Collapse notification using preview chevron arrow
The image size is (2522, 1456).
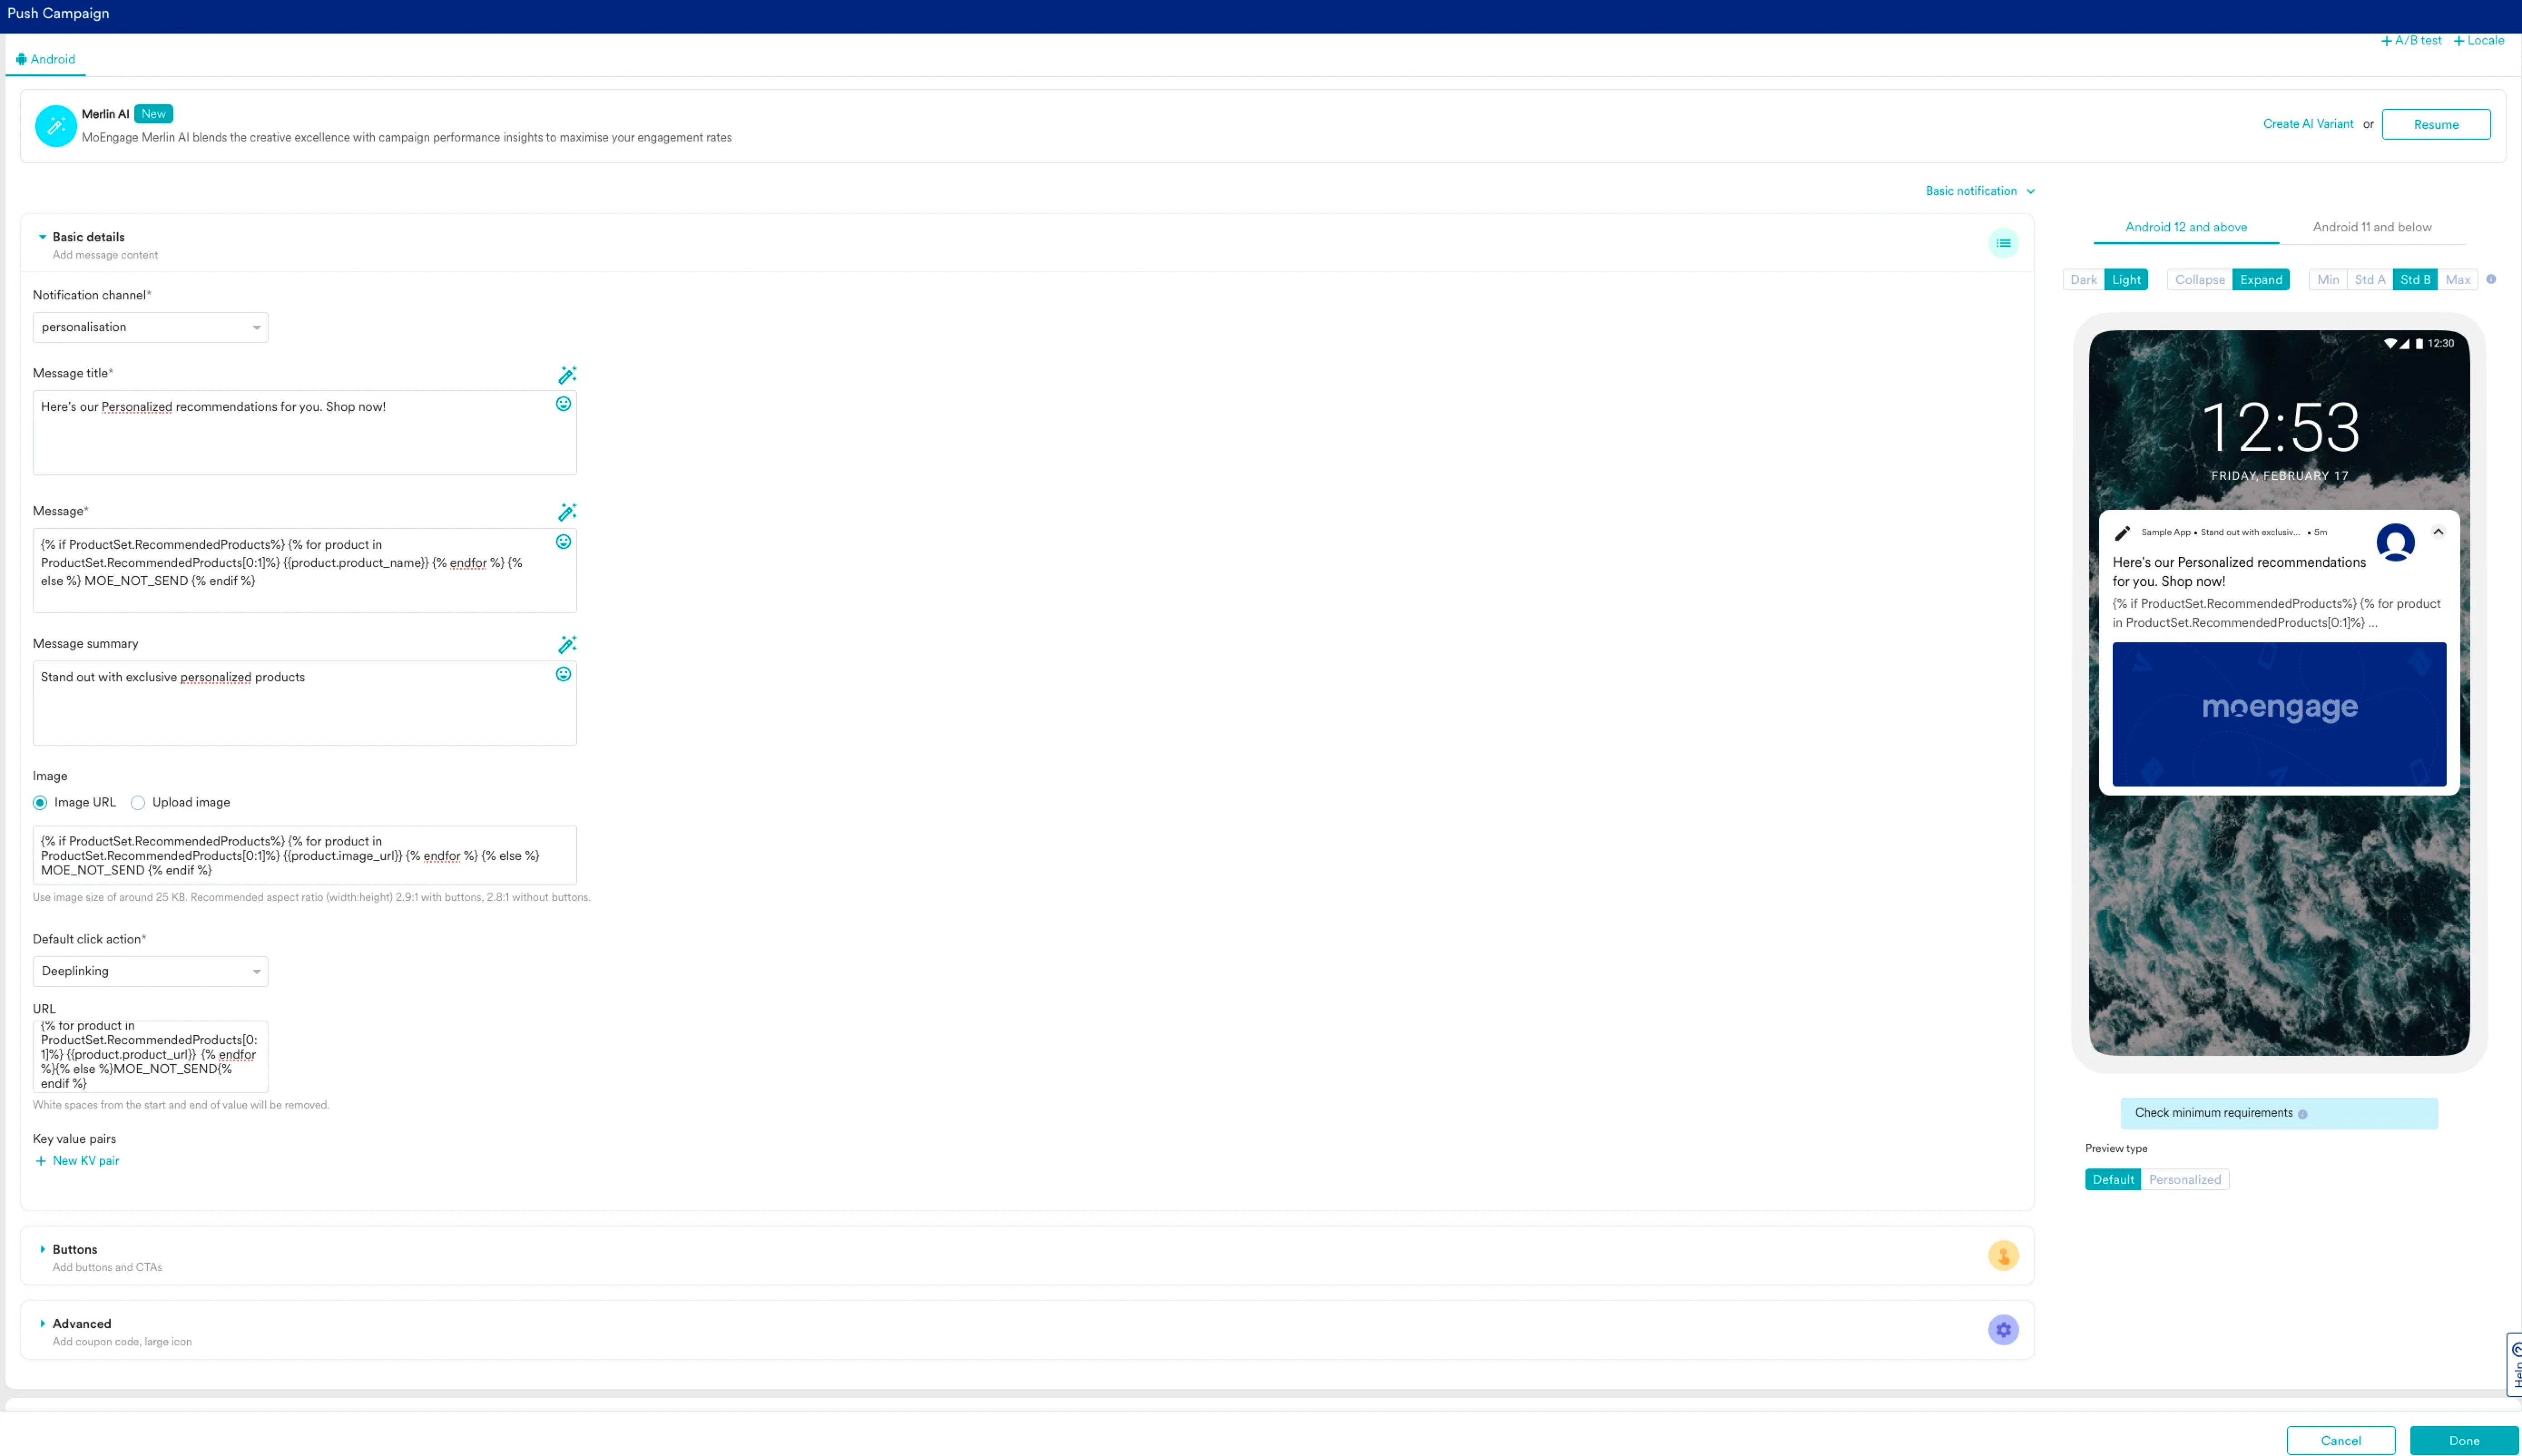2438,532
